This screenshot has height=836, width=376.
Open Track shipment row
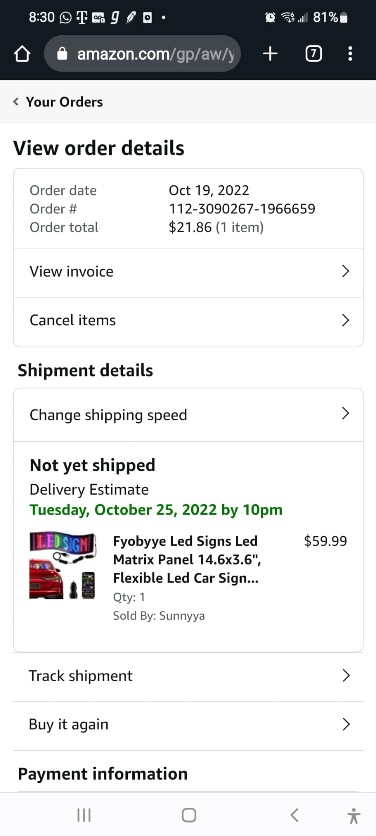[x=188, y=676]
